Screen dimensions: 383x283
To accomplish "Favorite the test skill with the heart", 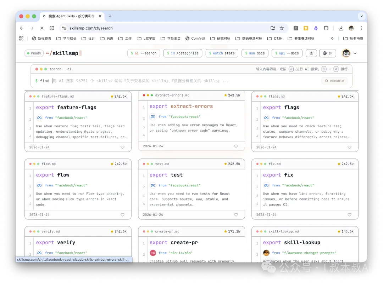I will click(x=236, y=215).
